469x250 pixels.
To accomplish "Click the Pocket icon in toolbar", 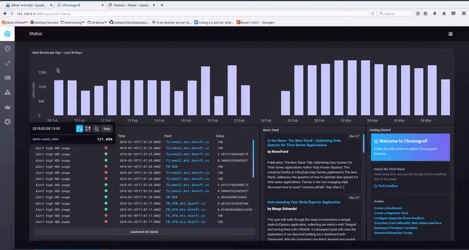I will (453, 13).
